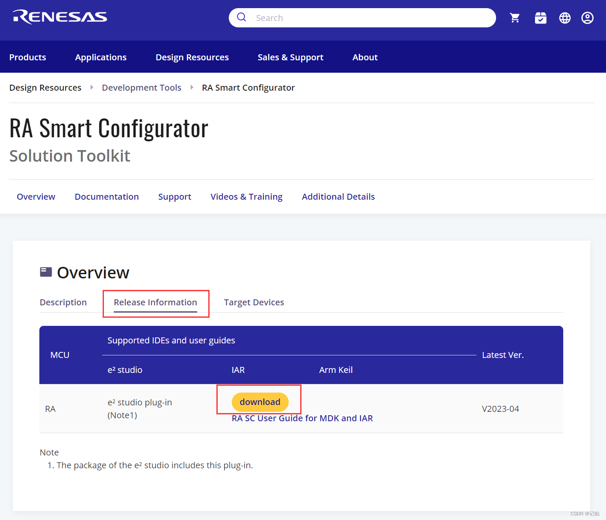This screenshot has height=520, width=606.
Task: Open the Applications menu
Action: [101, 57]
